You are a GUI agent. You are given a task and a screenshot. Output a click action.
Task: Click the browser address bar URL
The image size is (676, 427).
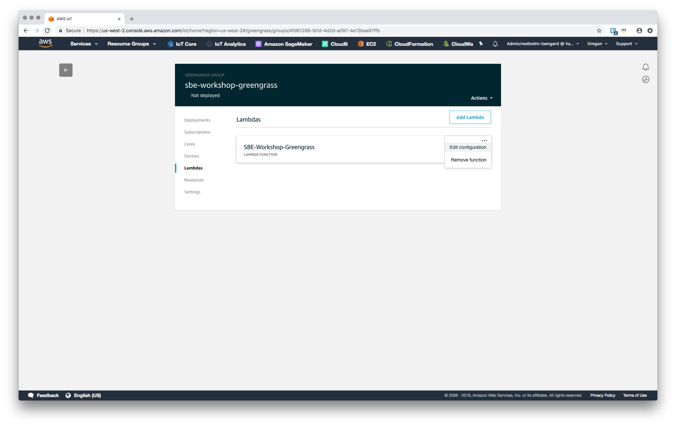click(x=233, y=31)
